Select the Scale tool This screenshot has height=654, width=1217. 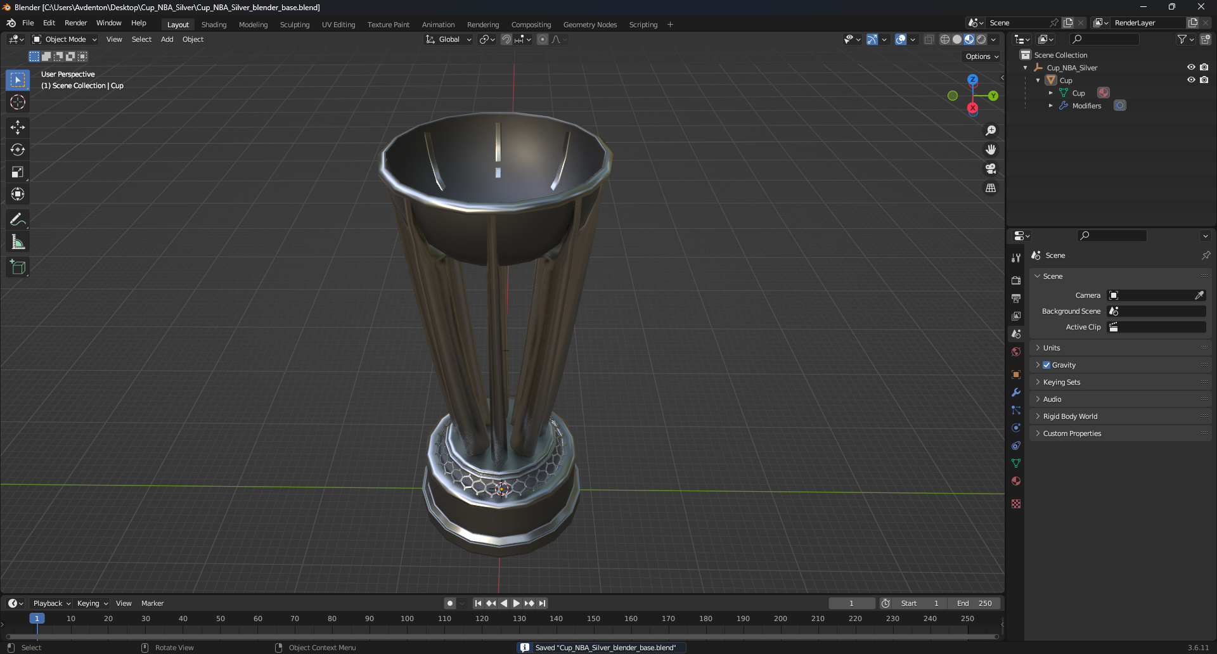[18, 172]
